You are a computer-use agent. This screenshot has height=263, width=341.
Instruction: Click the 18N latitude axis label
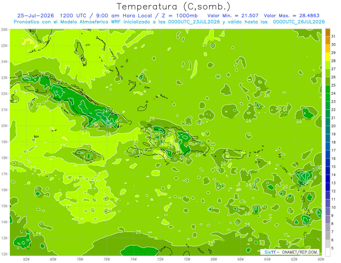pos(4,158)
